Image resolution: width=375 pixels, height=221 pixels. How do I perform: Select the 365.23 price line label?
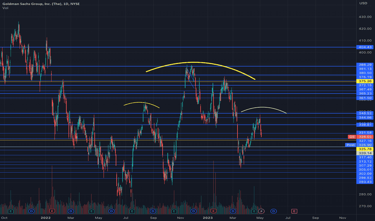click(365, 93)
